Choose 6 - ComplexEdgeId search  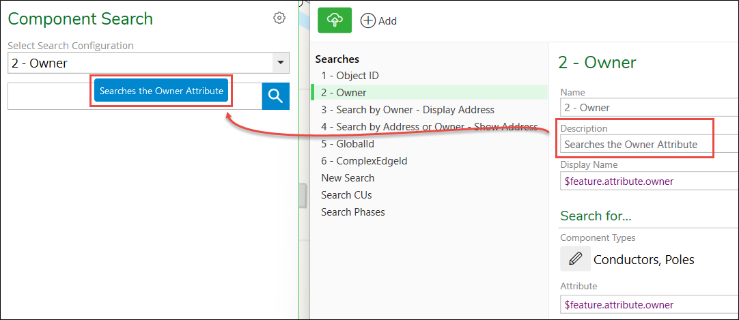364,161
